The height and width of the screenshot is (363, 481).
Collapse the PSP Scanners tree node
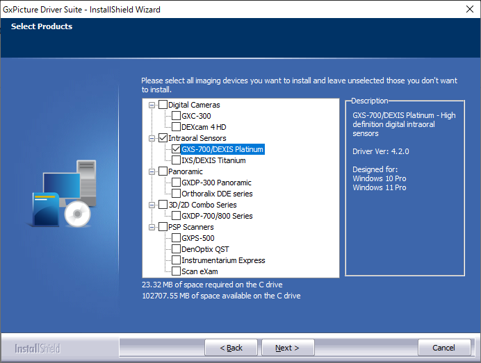tap(152, 227)
